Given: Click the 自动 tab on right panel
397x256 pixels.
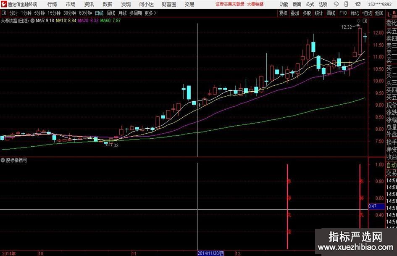Looking at the screenshot, I should click(391, 165).
